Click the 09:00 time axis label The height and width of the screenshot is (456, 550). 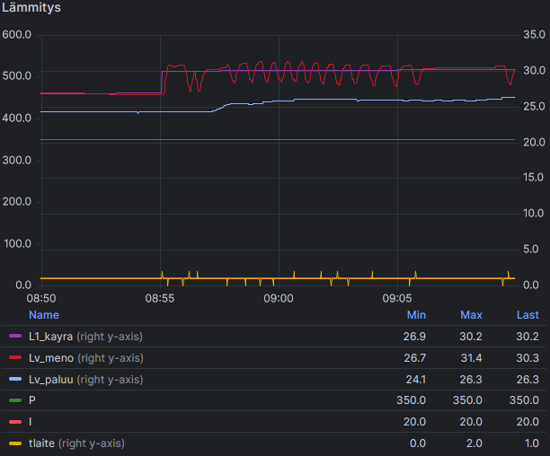[279, 298]
